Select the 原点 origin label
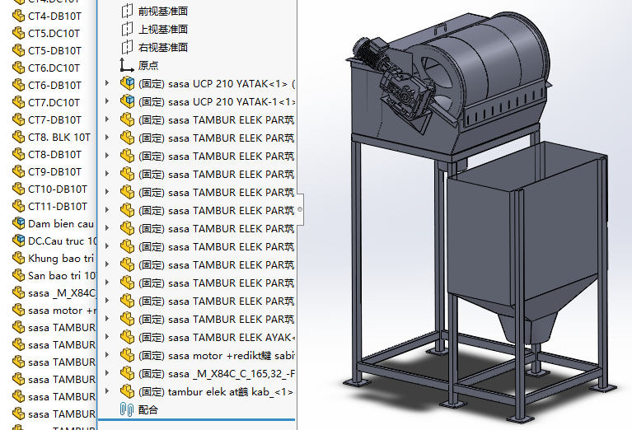The height and width of the screenshot is (430, 632). click(148, 66)
